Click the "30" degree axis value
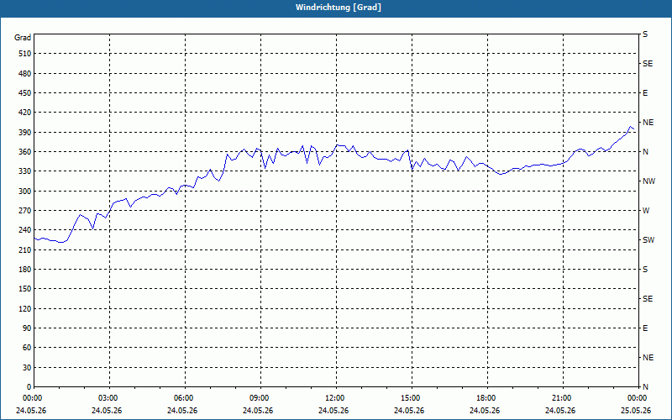 [27, 367]
